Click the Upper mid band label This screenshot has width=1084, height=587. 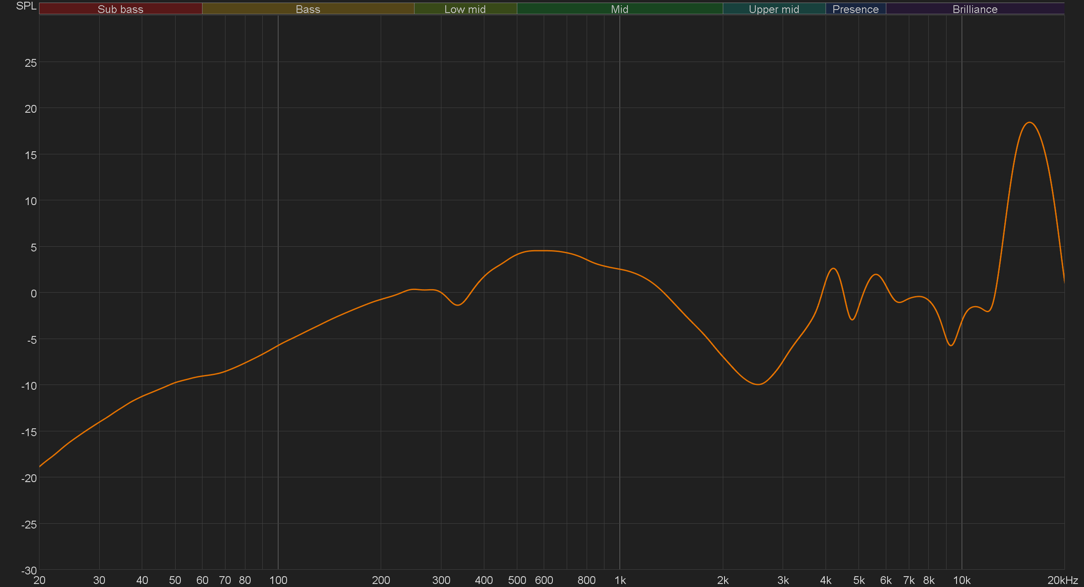click(774, 9)
